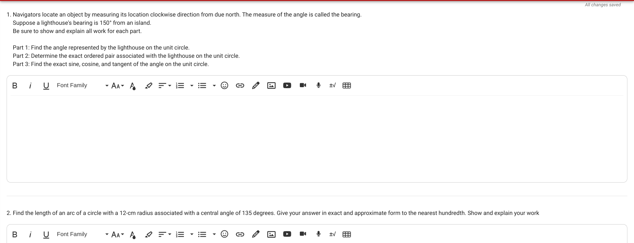Embed YouTube video in question 1 editor
The height and width of the screenshot is (243, 634).
coord(287,86)
